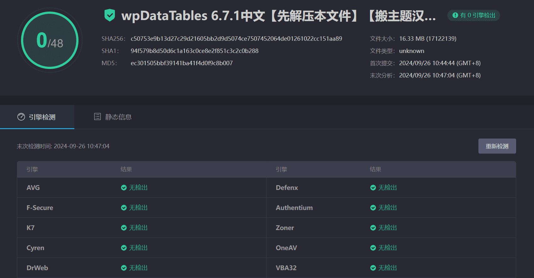Viewport: 534px width, 278px height.
Task: Switch to the 静态信息 tab
Action: coord(113,117)
